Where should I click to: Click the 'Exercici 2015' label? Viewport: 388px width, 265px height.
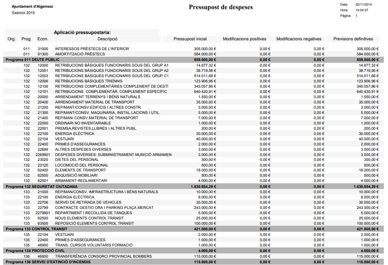pyautogui.click(x=23, y=13)
